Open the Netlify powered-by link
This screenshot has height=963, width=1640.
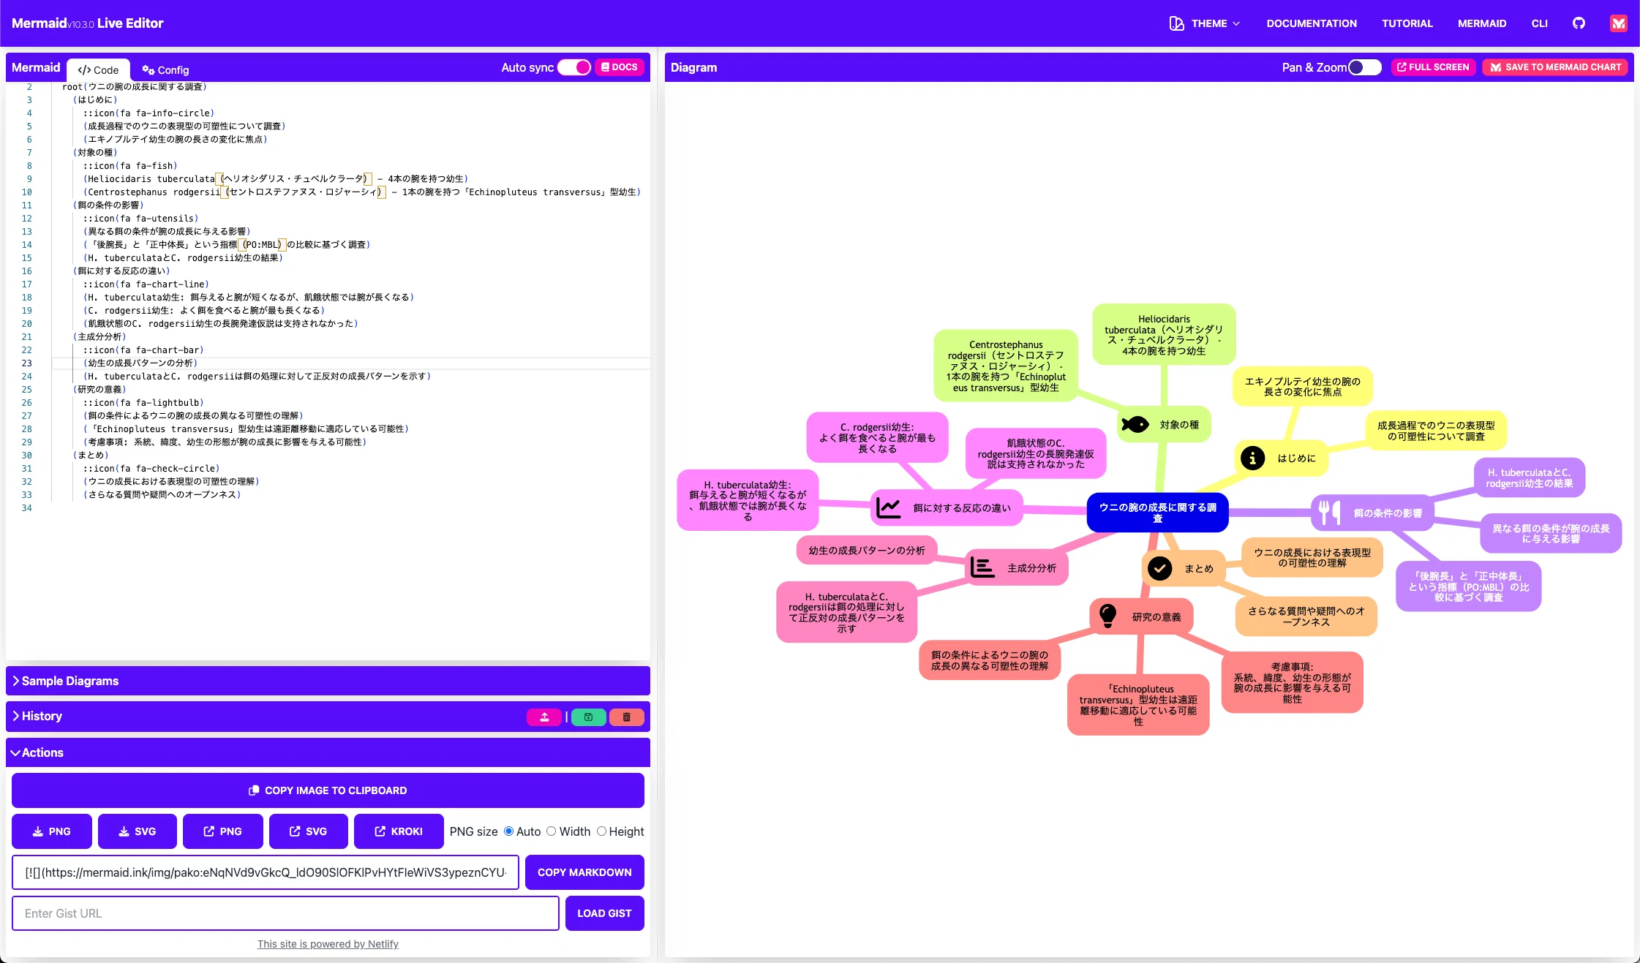click(x=328, y=944)
